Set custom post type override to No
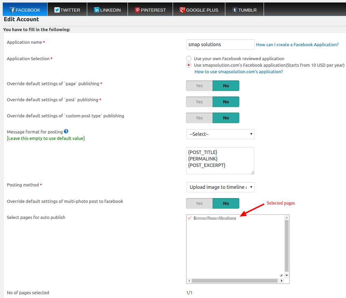Screen dimensions: 346x298 click(226, 118)
